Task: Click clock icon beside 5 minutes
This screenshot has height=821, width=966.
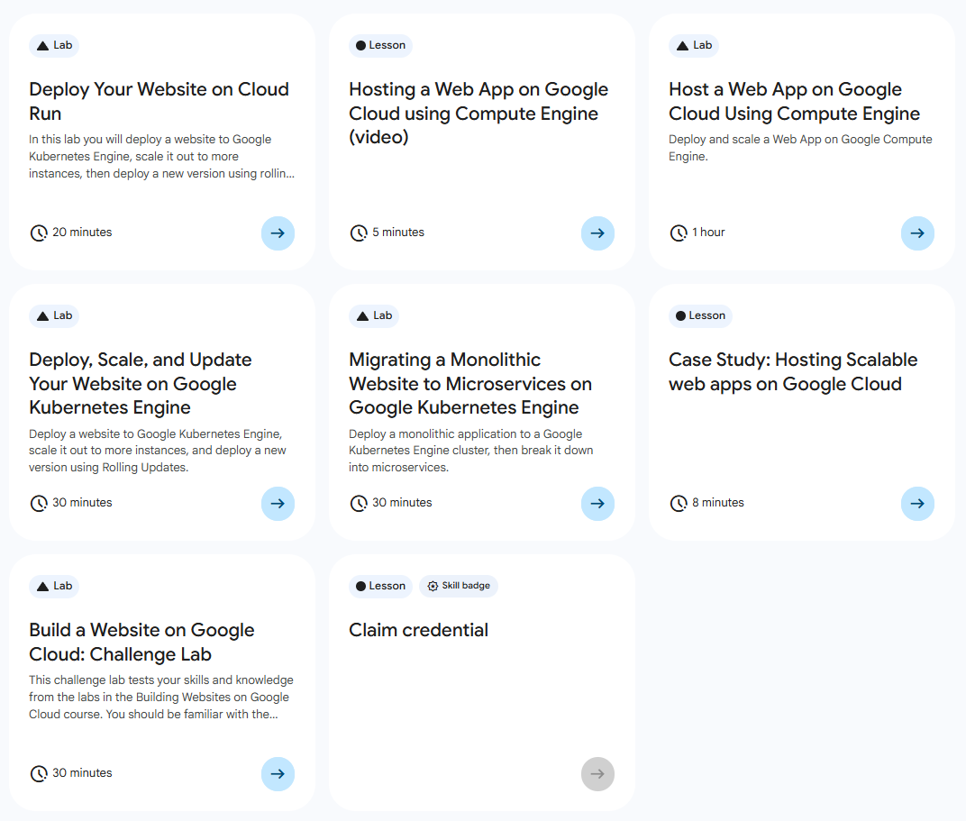Action: [359, 233]
